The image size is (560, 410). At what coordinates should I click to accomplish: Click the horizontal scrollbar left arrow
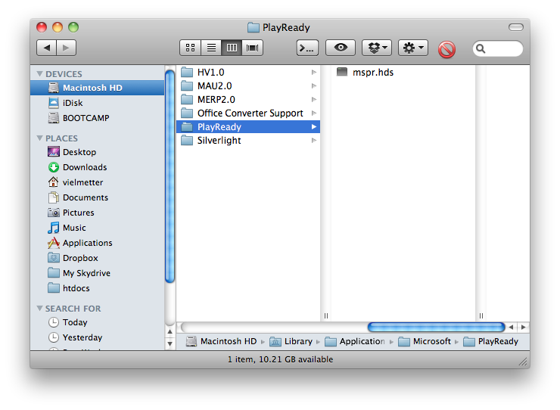pyautogui.click(x=511, y=327)
